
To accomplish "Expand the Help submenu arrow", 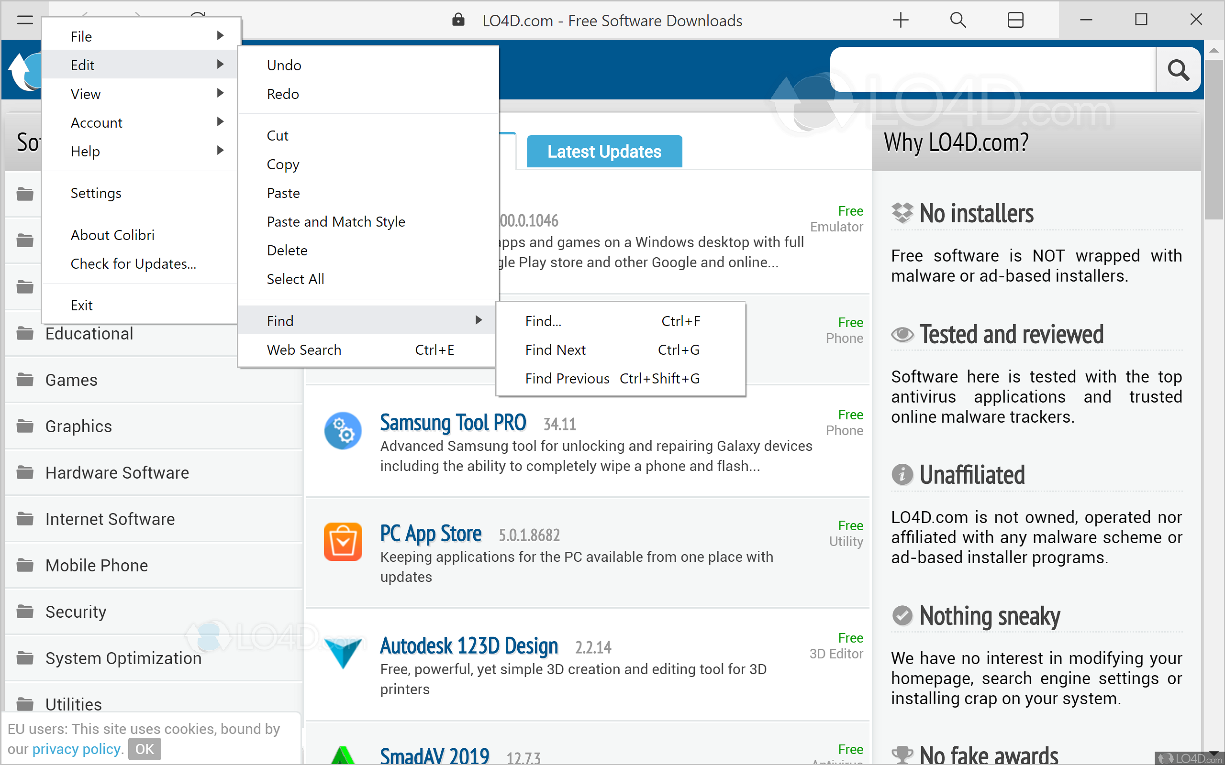I will [x=220, y=150].
